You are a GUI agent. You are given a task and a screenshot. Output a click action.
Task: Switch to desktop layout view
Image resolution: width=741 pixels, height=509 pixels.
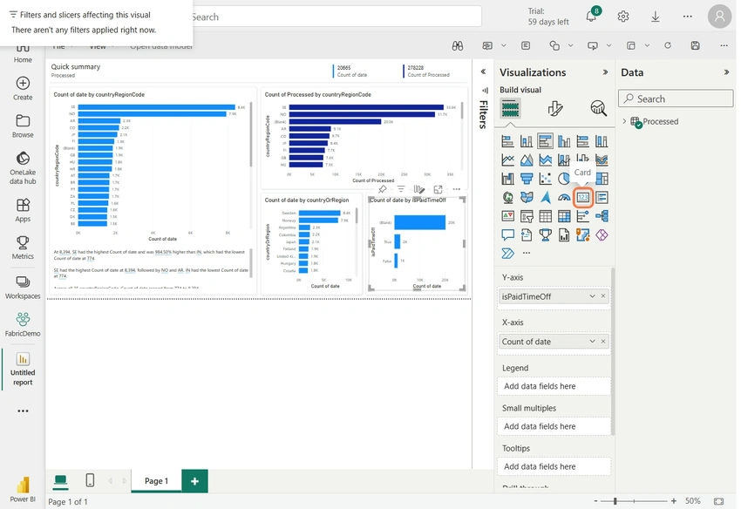60,480
